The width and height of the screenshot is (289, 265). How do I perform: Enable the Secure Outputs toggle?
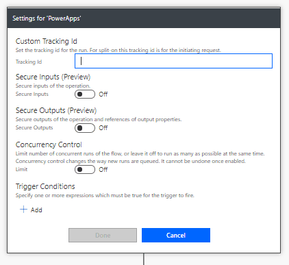85,128
